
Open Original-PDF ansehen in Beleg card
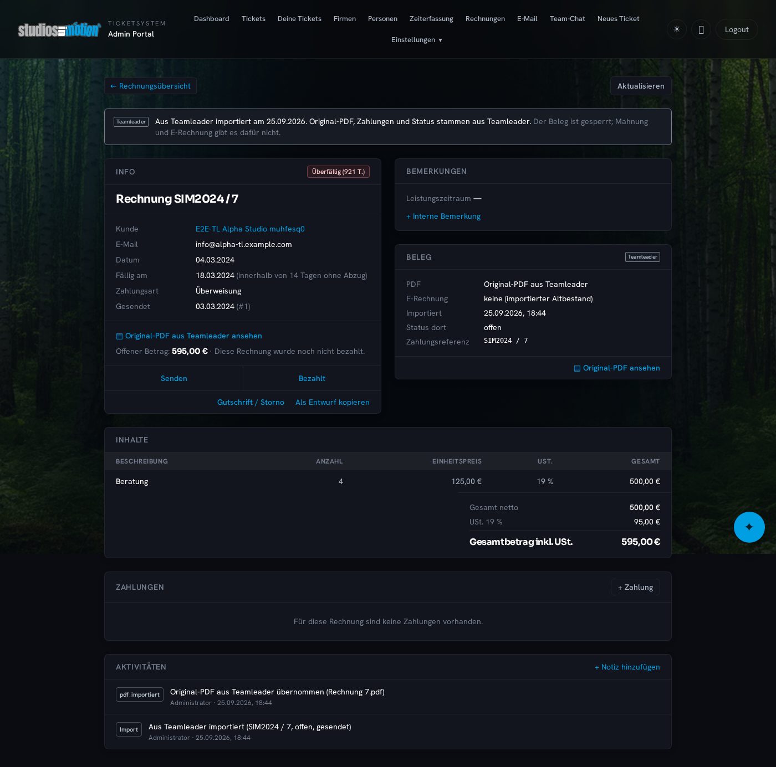coord(617,368)
